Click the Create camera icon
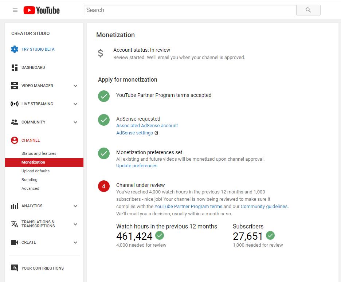Viewport: 341px width, 282px height. tap(15, 242)
